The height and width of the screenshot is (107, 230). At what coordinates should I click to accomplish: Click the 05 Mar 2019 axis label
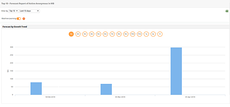click(x=120, y=97)
